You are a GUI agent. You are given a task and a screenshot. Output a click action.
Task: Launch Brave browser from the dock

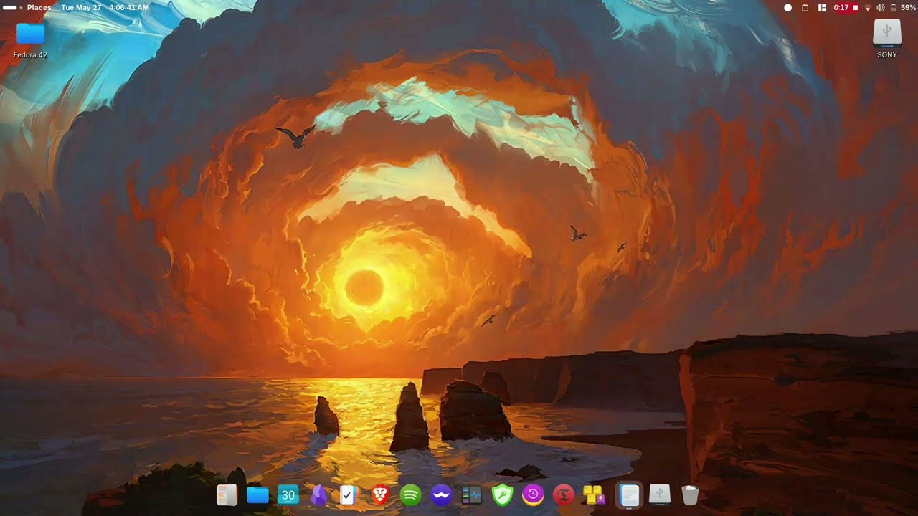pyautogui.click(x=380, y=494)
